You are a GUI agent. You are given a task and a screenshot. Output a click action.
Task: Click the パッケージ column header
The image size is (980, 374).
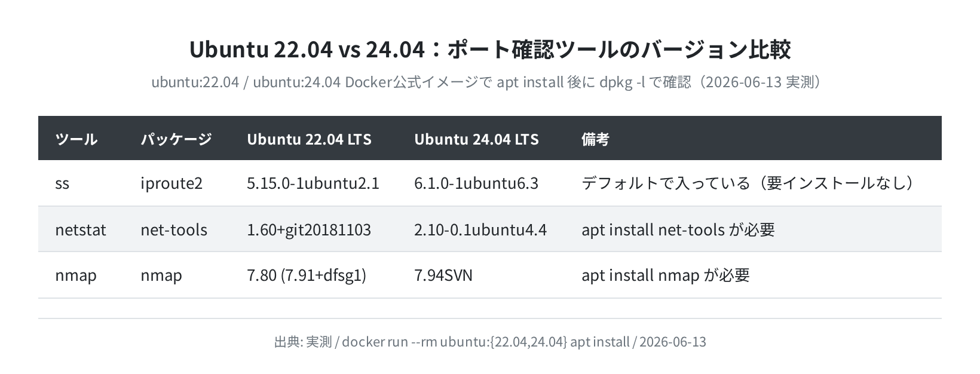coord(176,139)
